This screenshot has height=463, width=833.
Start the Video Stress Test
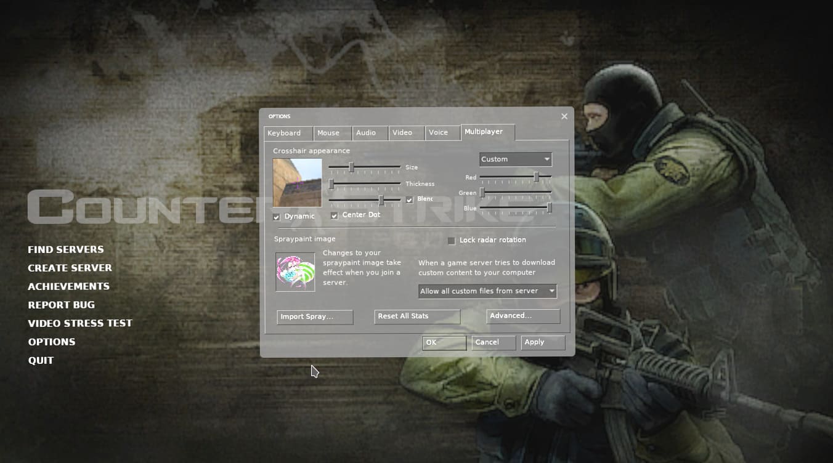80,323
